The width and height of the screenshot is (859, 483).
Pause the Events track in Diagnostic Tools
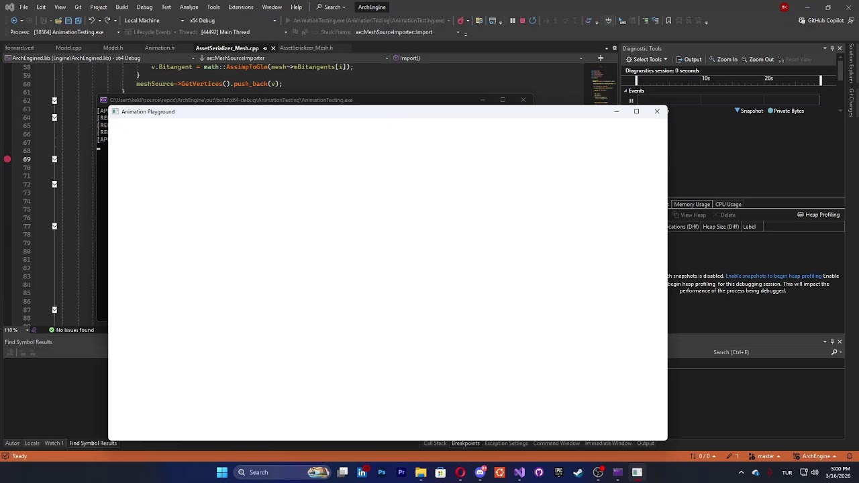click(x=631, y=101)
